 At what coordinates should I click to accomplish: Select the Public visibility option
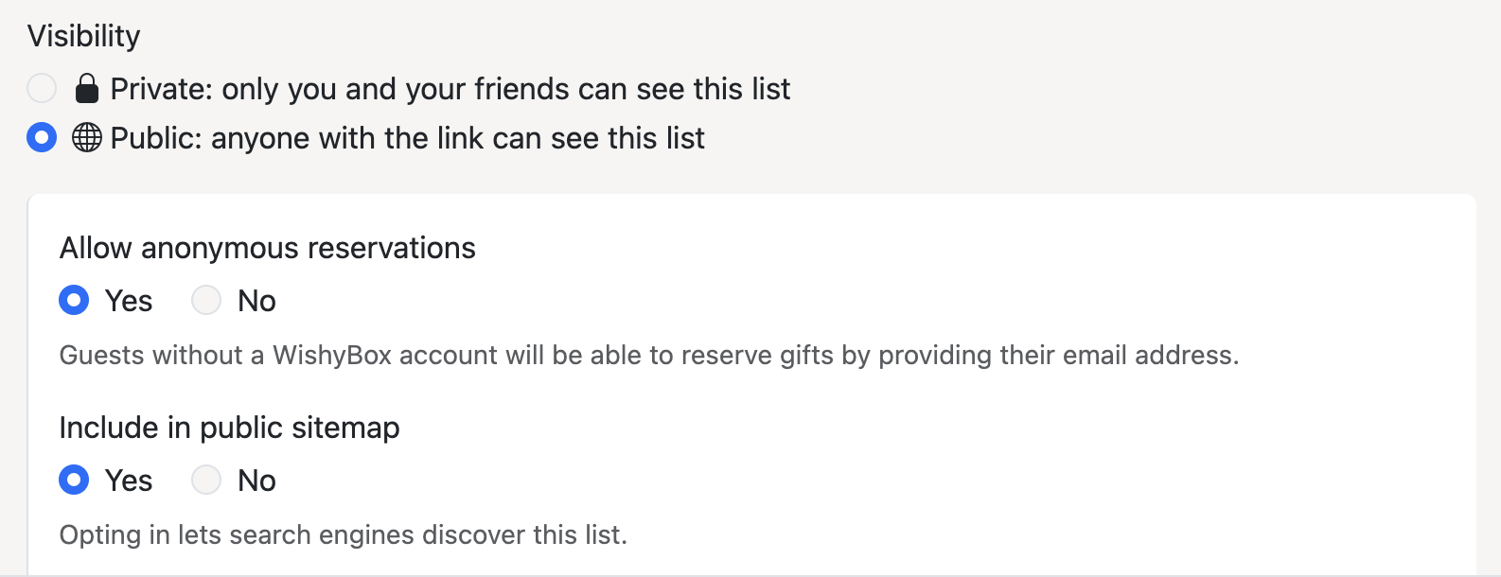41,137
